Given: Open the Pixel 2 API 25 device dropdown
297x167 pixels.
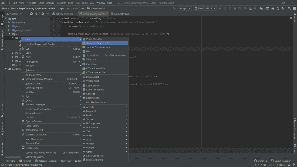Looking at the screenshot, I should [205, 8].
